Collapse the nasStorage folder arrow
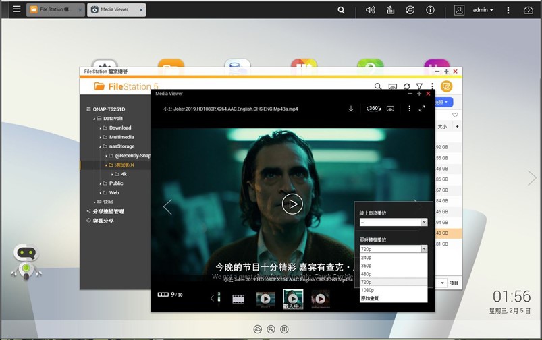This screenshot has width=542, height=340. click(101, 146)
